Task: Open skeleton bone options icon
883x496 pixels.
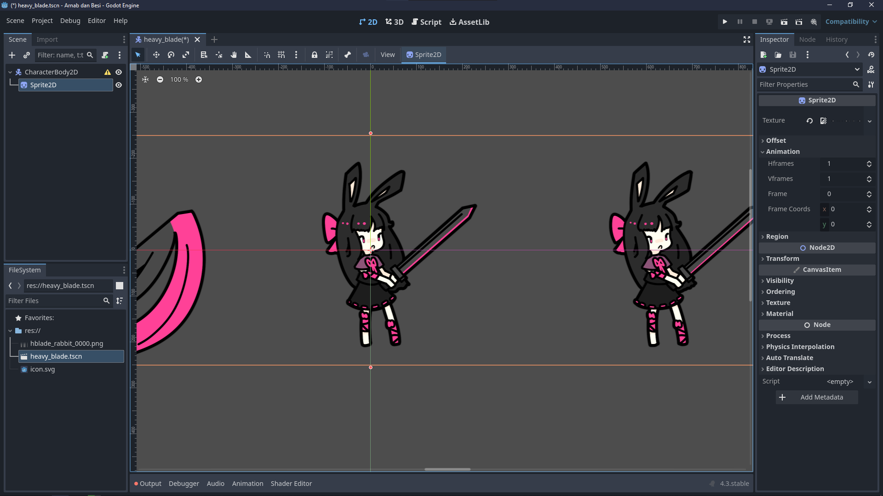Action: pyautogui.click(x=348, y=55)
